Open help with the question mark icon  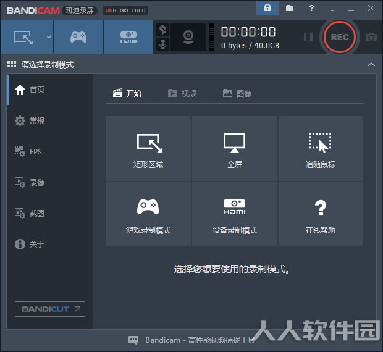311,8
